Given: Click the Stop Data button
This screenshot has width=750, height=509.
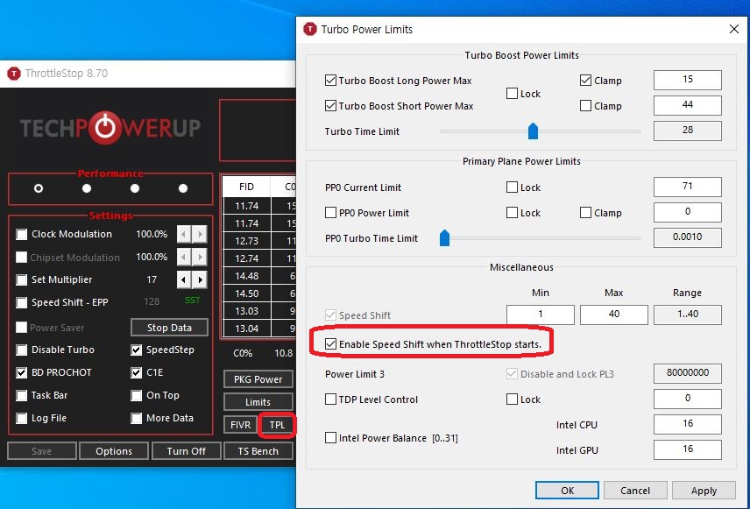Looking at the screenshot, I should (169, 328).
